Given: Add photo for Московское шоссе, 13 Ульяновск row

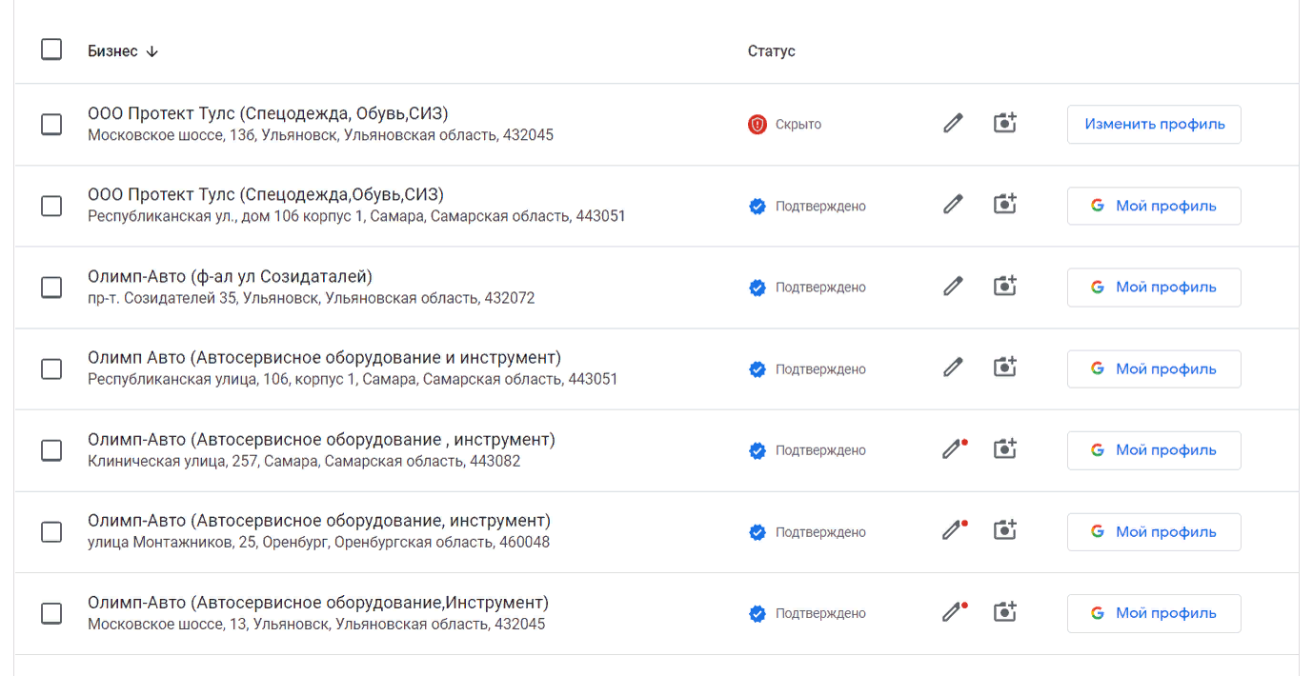Looking at the screenshot, I should pyautogui.click(x=1005, y=613).
